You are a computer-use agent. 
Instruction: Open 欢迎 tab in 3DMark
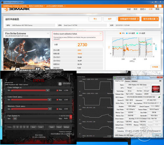point(129,9)
